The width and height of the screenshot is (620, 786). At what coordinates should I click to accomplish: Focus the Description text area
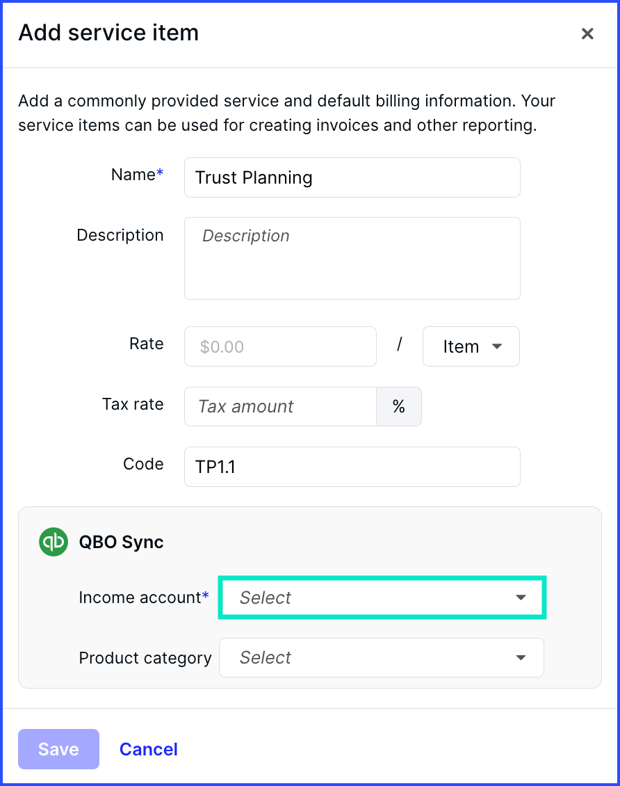(x=352, y=258)
